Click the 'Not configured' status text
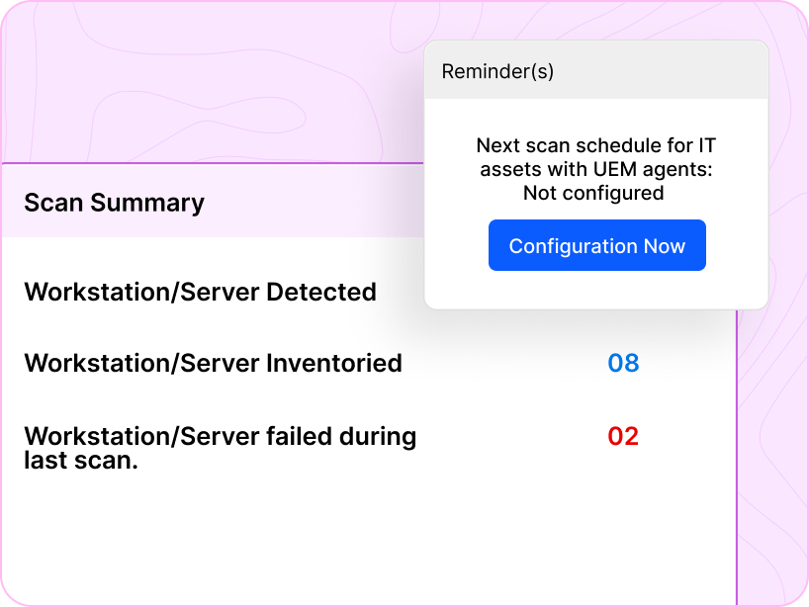 coord(593,193)
